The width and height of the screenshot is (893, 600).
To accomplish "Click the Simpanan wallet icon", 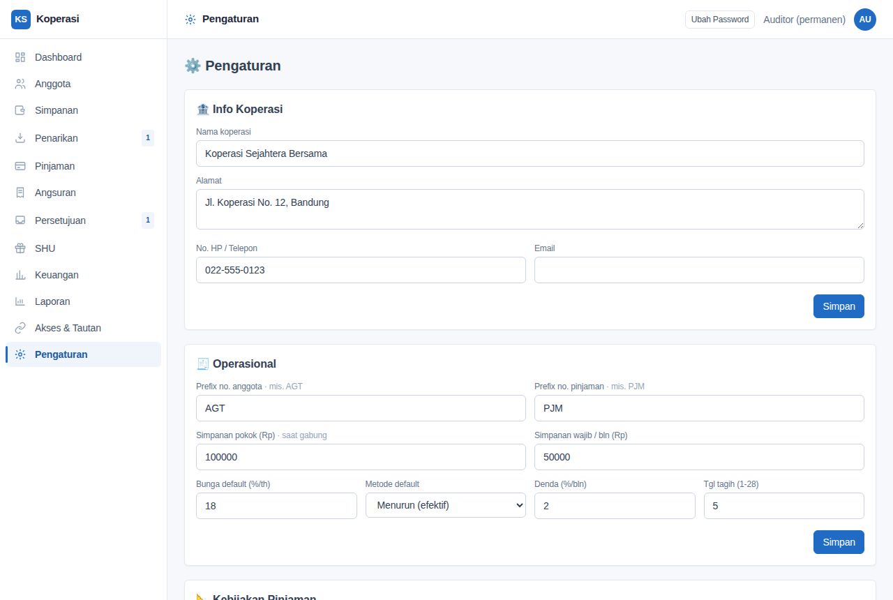I will click(x=20, y=110).
